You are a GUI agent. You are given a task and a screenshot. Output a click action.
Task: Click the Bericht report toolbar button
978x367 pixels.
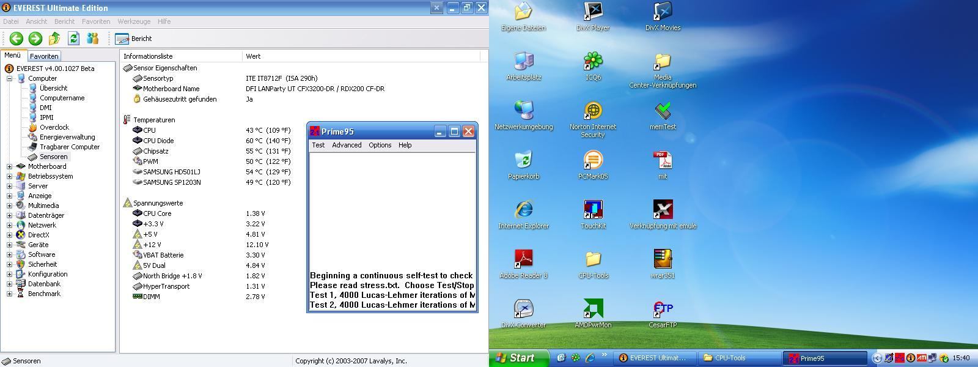(x=134, y=39)
